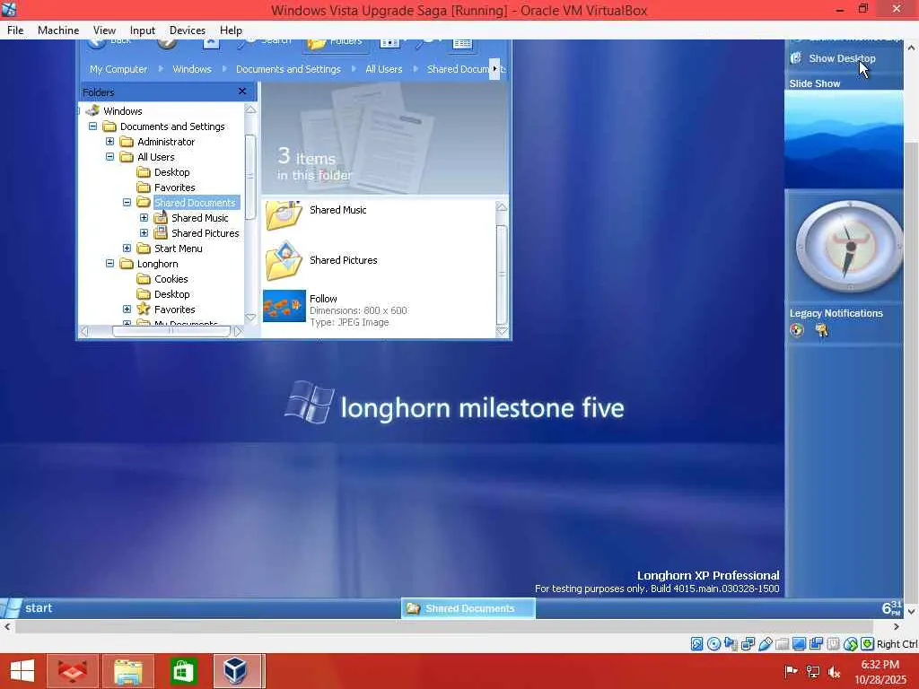Open VirtualBox View menu
The width and height of the screenshot is (919, 689).
pos(104,30)
